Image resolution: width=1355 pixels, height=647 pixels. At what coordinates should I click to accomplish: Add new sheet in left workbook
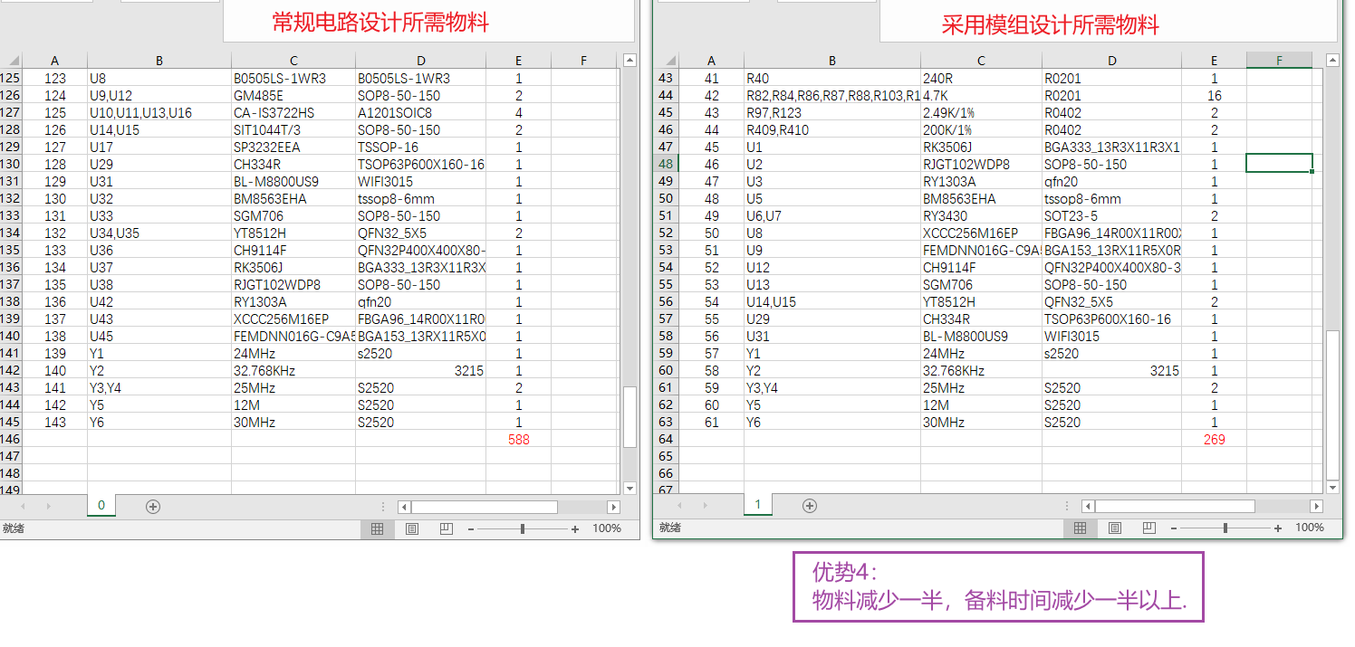pyautogui.click(x=153, y=507)
